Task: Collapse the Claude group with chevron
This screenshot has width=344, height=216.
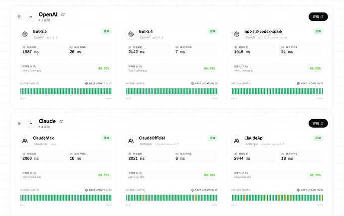Action: tap(31, 123)
